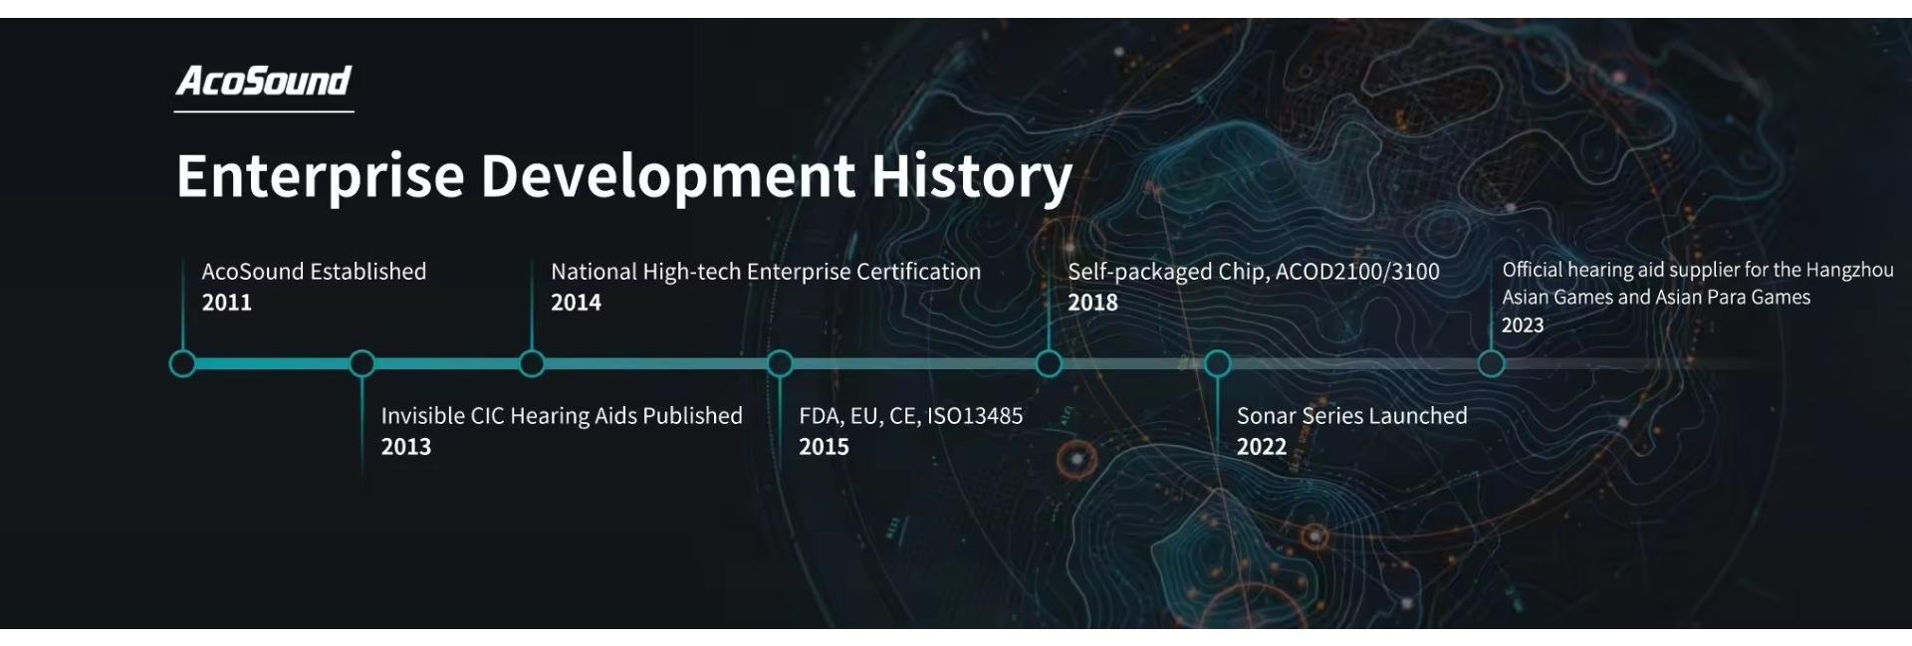Select the 2018 timeline circle marker
This screenshot has height=646, width=1912.
click(x=1049, y=363)
